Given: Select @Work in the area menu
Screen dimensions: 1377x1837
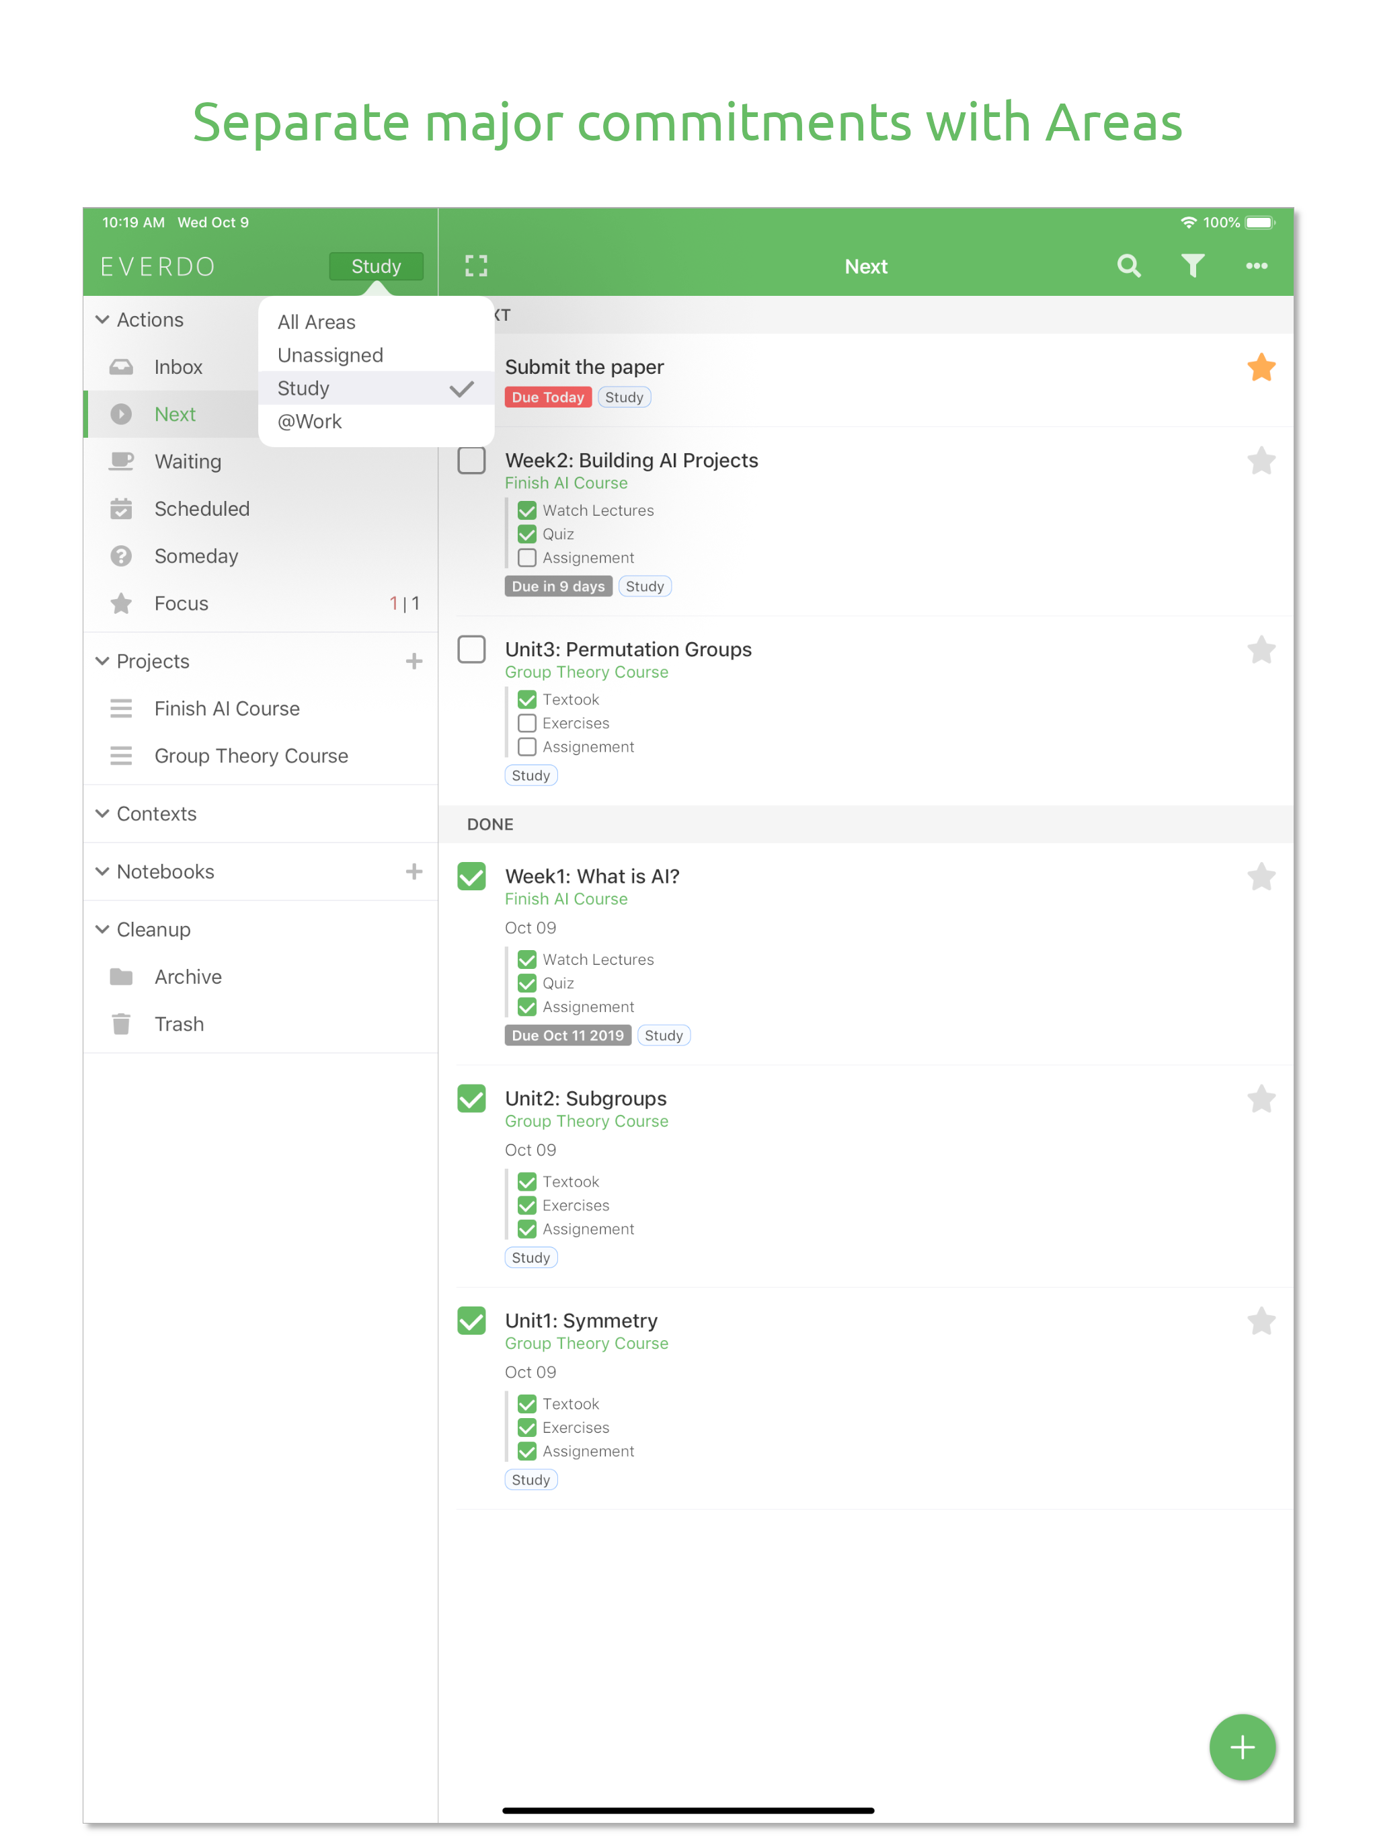Looking at the screenshot, I should coord(377,422).
